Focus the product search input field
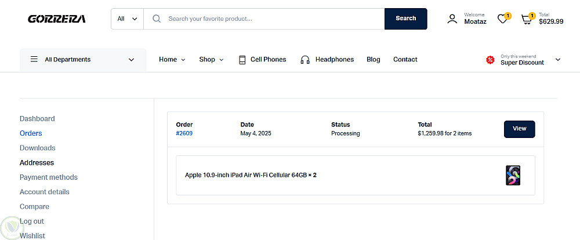The height and width of the screenshot is (240, 580). 273,19
